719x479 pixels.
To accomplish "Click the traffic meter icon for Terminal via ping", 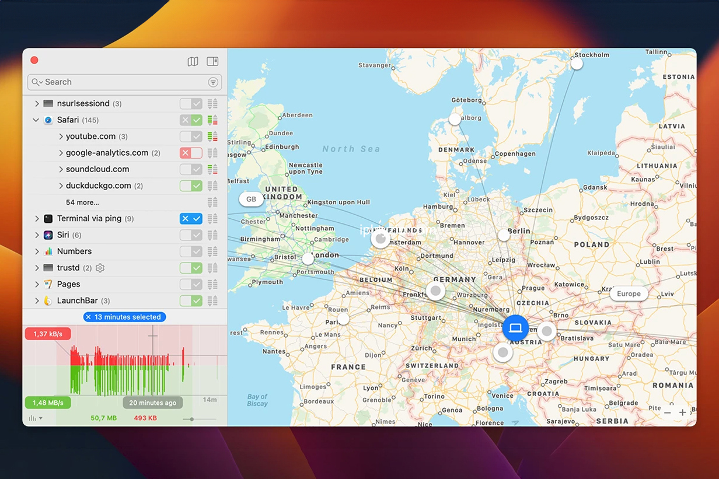I will (x=212, y=219).
